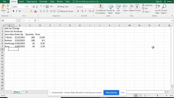
Task: Open the font size dropdown
Action: click(32, 7)
